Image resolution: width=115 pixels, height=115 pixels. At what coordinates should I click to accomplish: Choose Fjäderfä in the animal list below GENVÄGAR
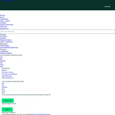4,87
